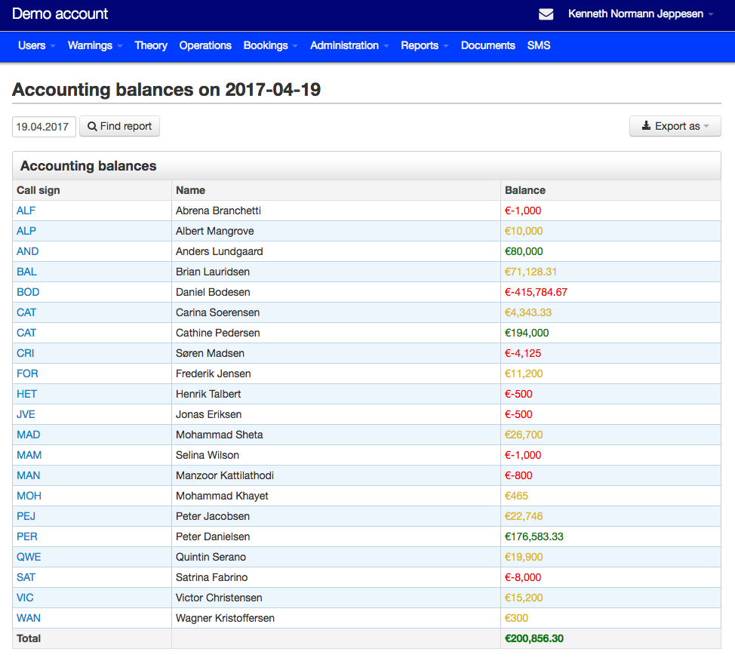Select the name Frederik Jensen

[x=214, y=374]
